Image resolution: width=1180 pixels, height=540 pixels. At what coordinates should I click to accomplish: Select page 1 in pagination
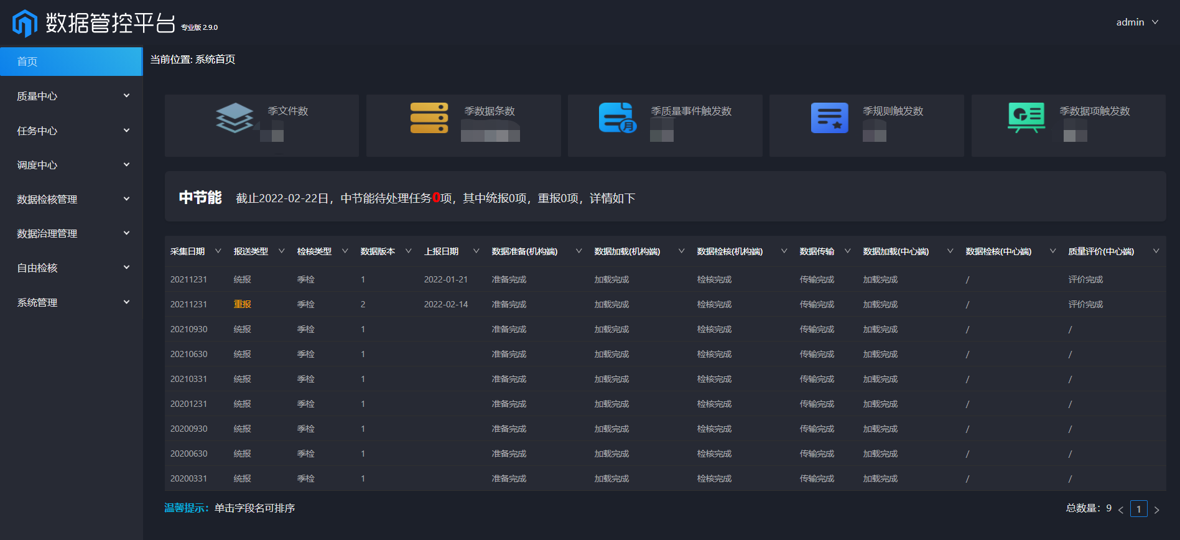point(1138,509)
